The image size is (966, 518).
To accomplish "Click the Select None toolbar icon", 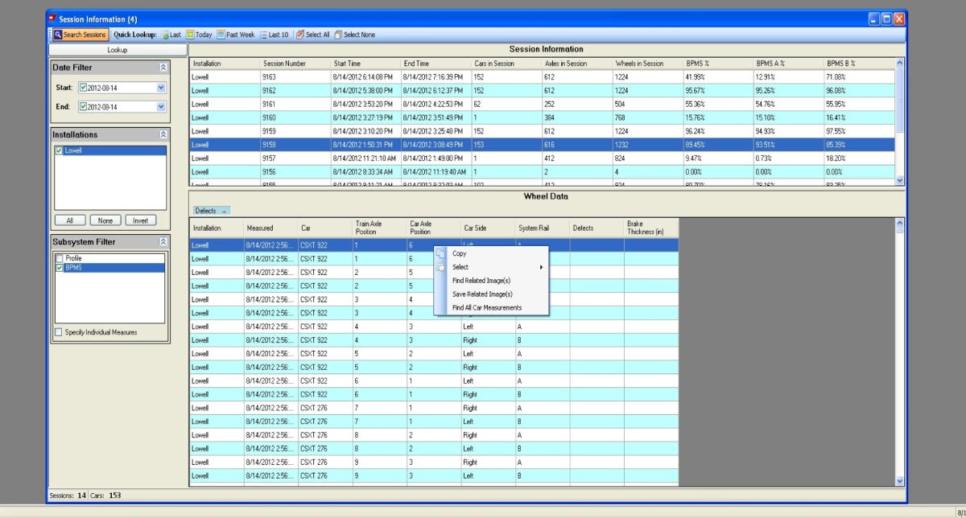I will tap(338, 35).
